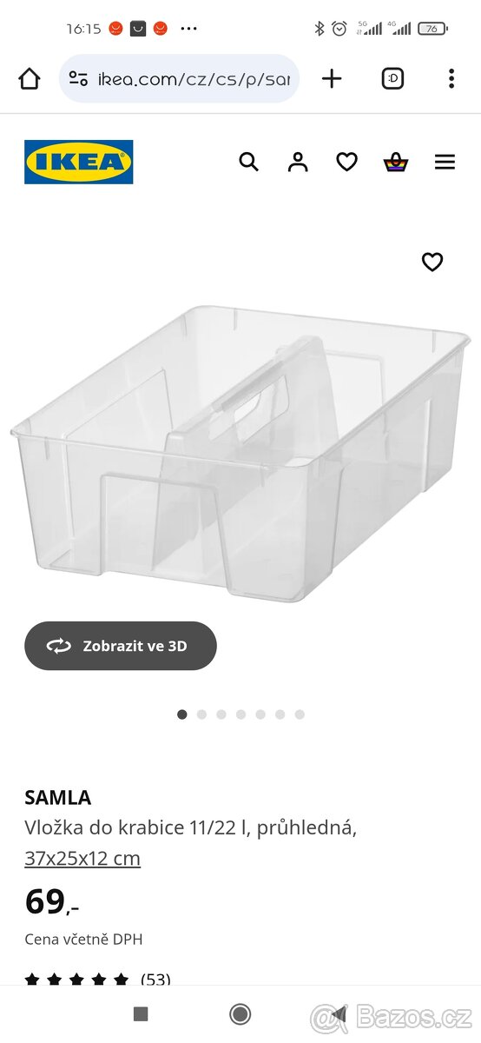
Task: Open the IKEA search magnifier icon
Action: pos(248,162)
